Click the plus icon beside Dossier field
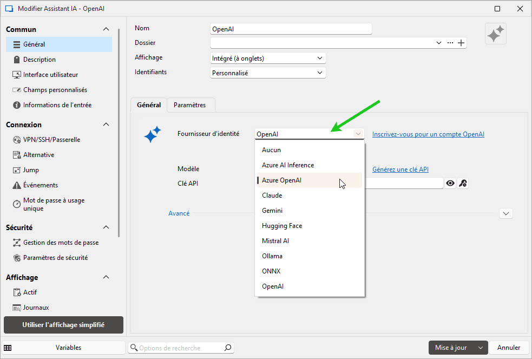This screenshot has width=532, height=359. (462, 43)
